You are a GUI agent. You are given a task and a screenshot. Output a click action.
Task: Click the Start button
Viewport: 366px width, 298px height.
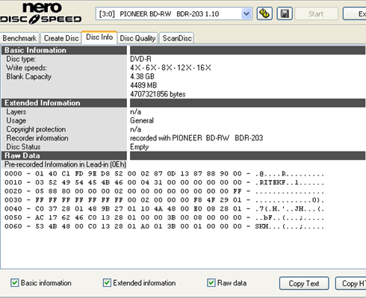pyautogui.click(x=316, y=13)
